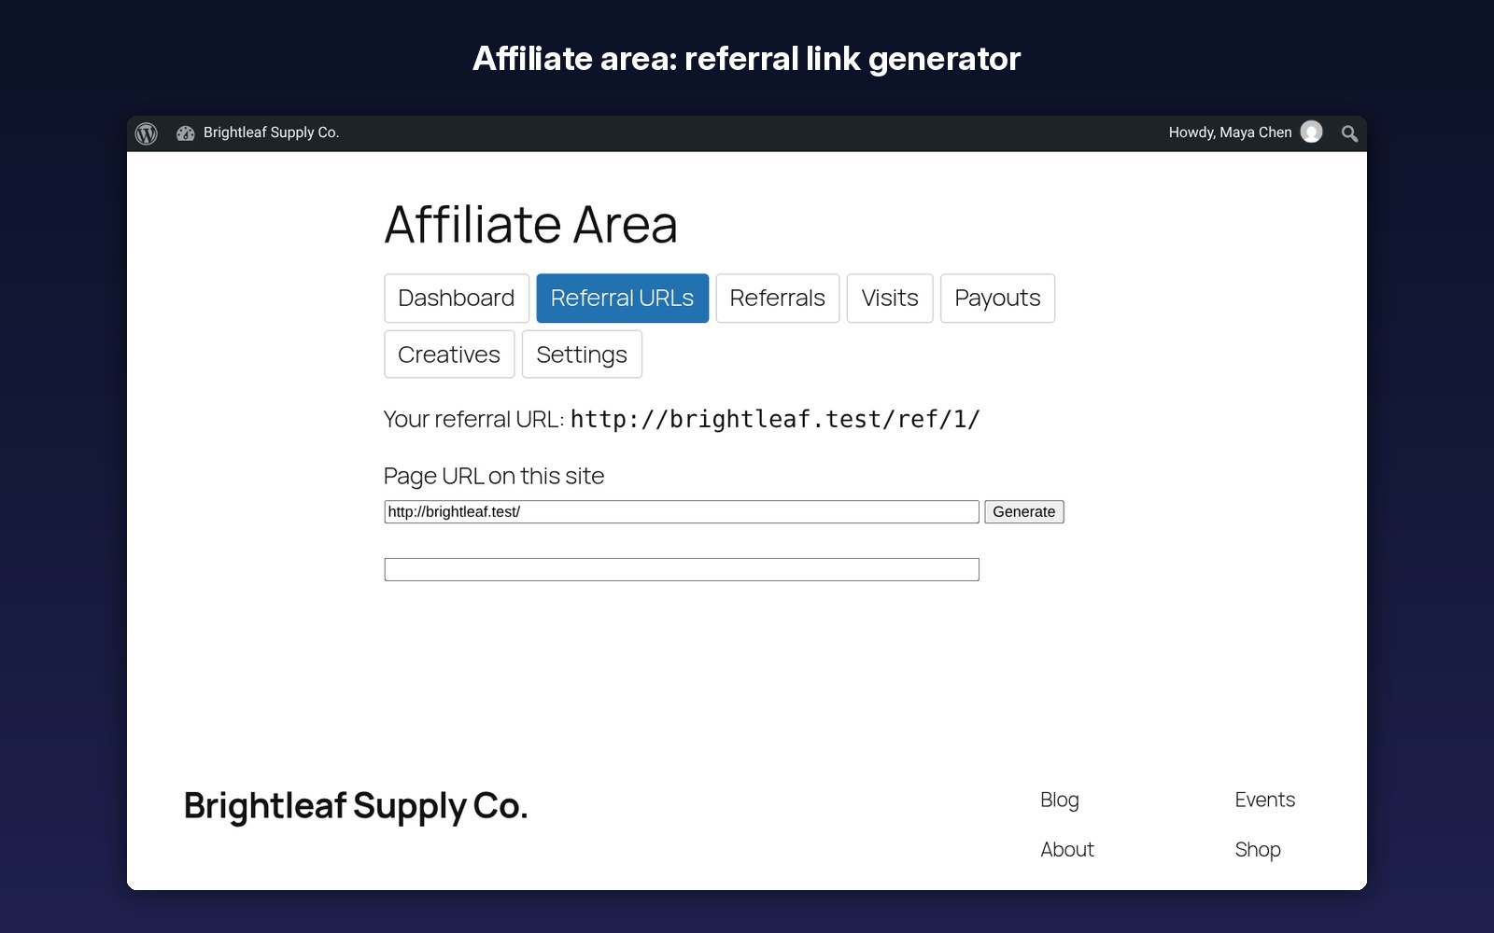The image size is (1494, 933).
Task: Select the Referral URLs tab
Action: pos(622,299)
